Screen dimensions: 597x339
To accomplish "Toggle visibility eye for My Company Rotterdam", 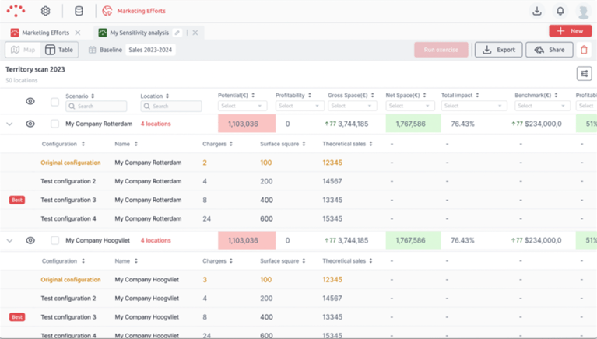I will pyautogui.click(x=30, y=124).
